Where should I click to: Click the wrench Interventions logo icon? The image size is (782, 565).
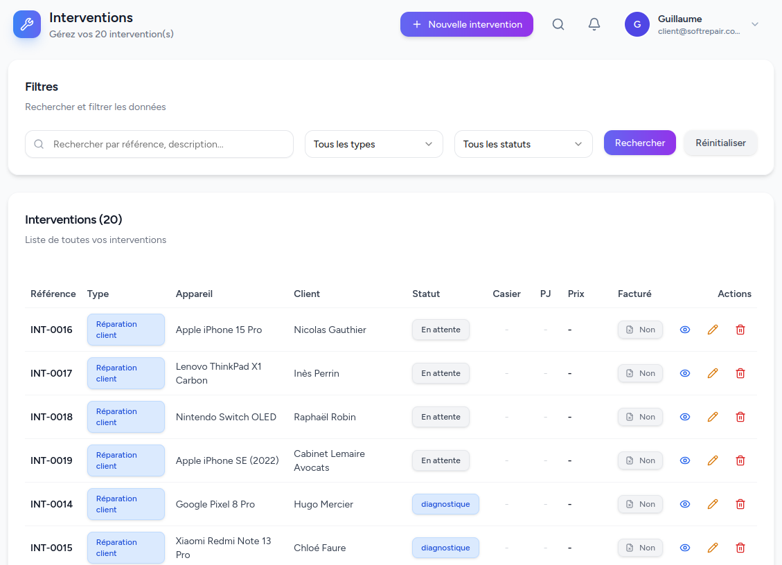[27, 24]
